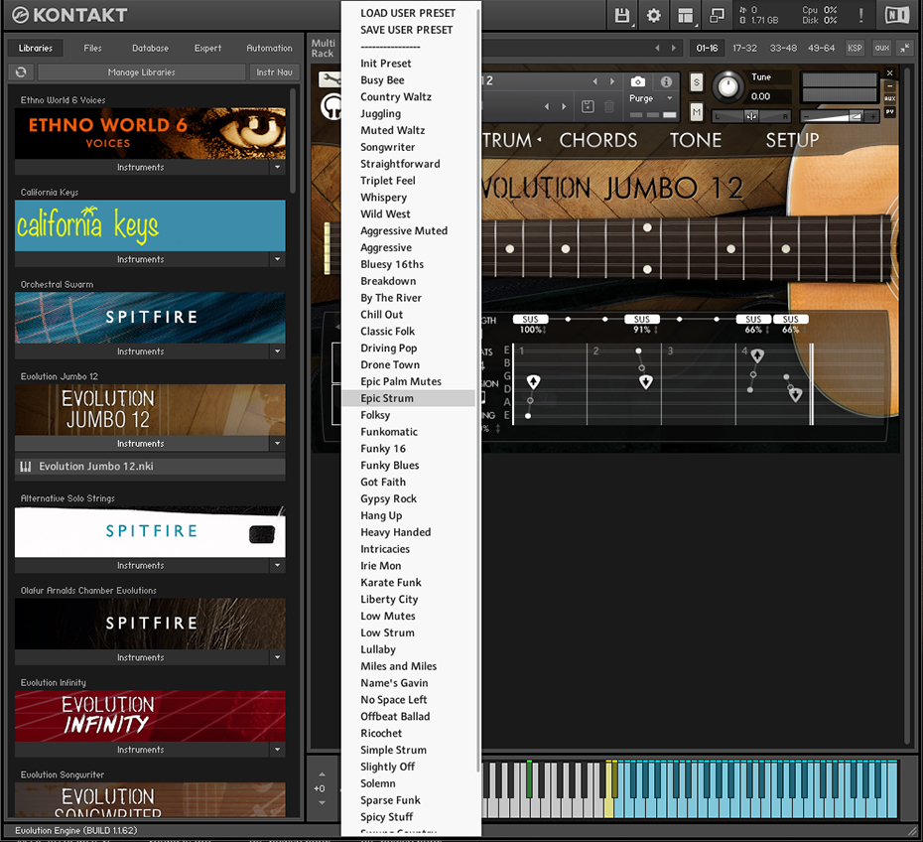Collapse the Evolution Jumbo 12 Instruments dropdown
Viewport: 923px width, 842px height.
tap(277, 444)
